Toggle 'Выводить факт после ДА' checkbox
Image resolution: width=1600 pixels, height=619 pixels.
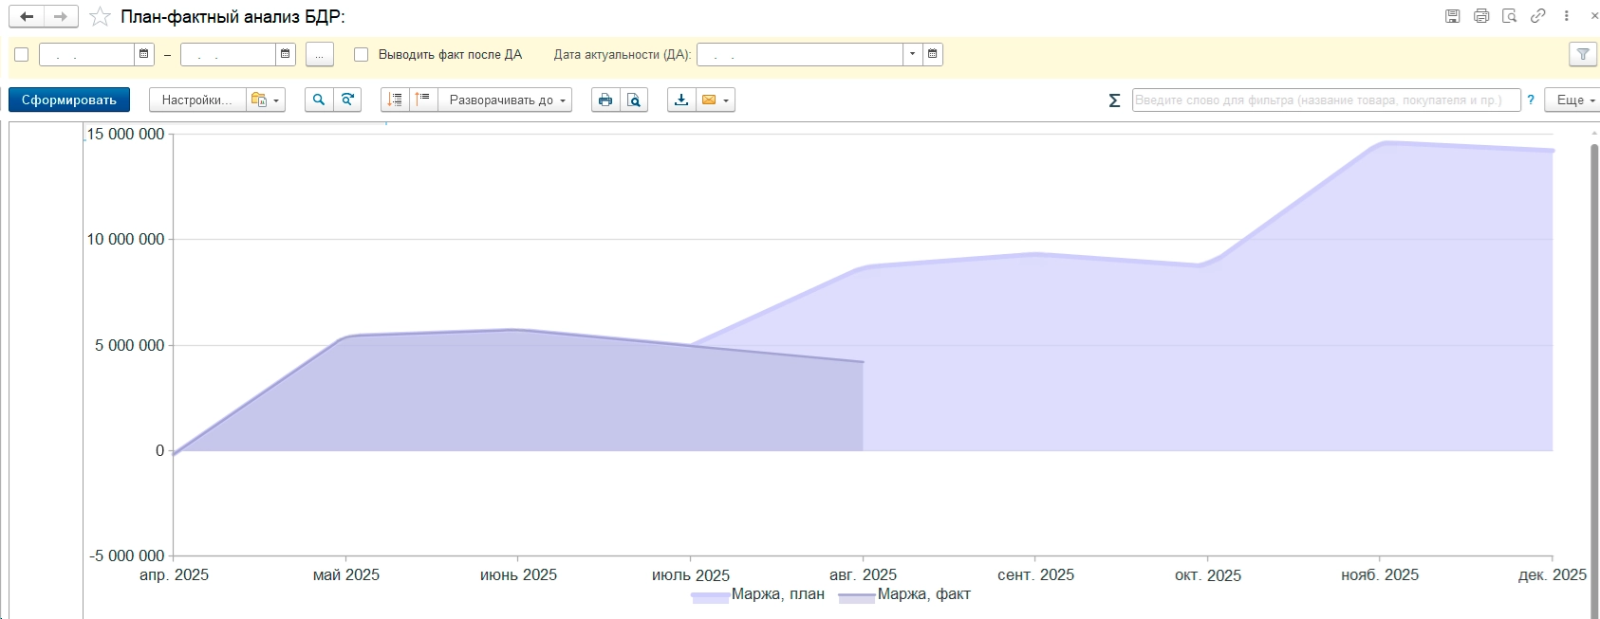click(x=361, y=55)
